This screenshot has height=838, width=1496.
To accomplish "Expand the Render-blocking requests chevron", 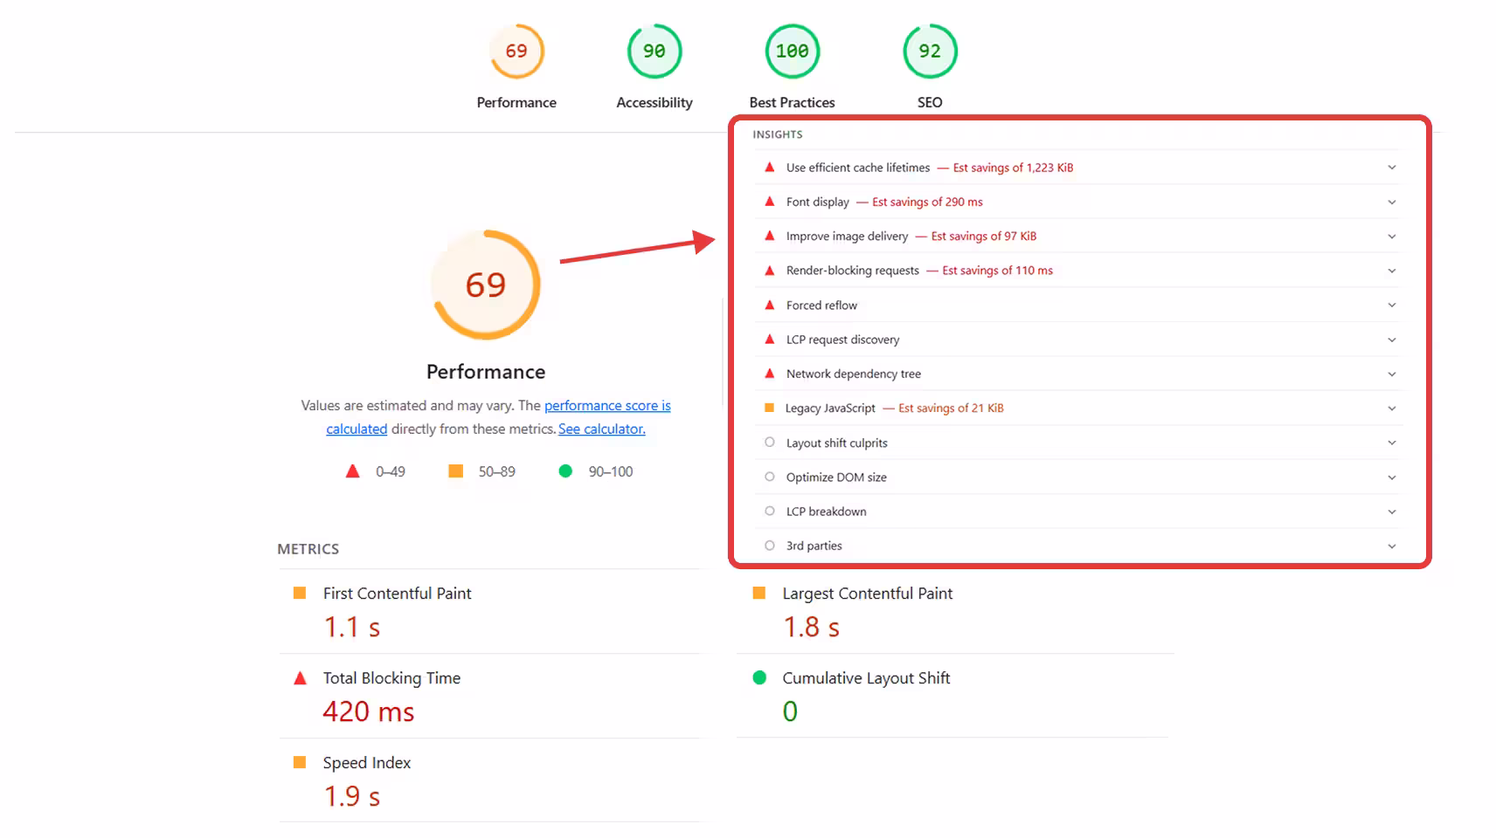I will (1392, 271).
